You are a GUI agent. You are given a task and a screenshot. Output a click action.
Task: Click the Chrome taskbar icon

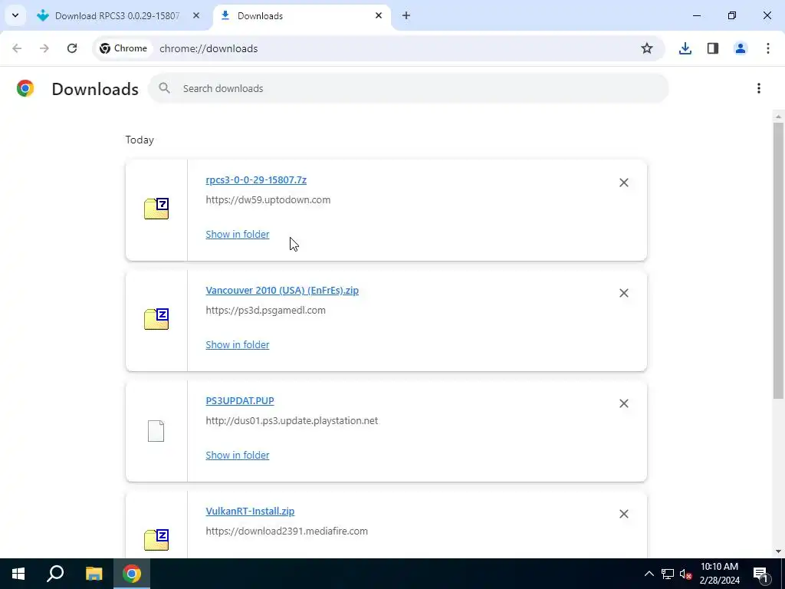pos(132,574)
